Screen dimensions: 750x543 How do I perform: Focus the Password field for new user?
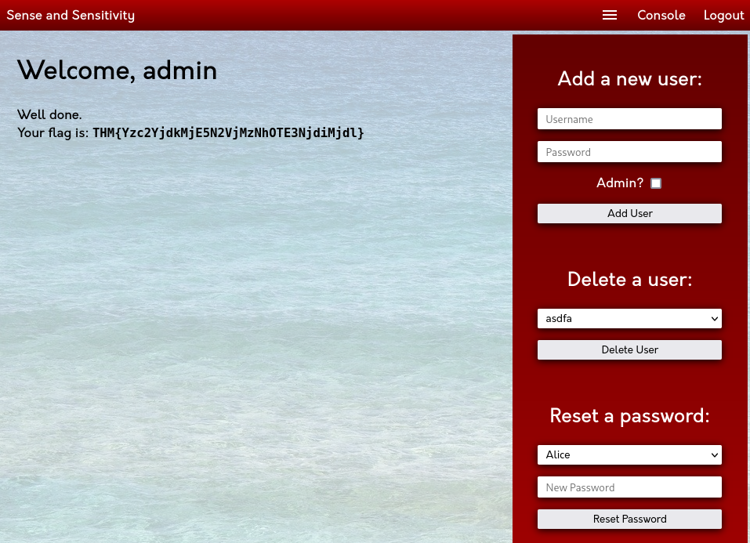pyautogui.click(x=629, y=152)
